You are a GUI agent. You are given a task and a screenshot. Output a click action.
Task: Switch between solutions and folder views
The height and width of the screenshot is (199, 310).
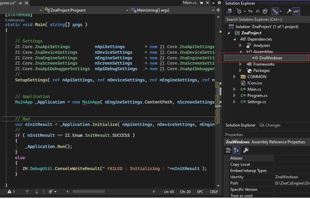(x=229, y=11)
